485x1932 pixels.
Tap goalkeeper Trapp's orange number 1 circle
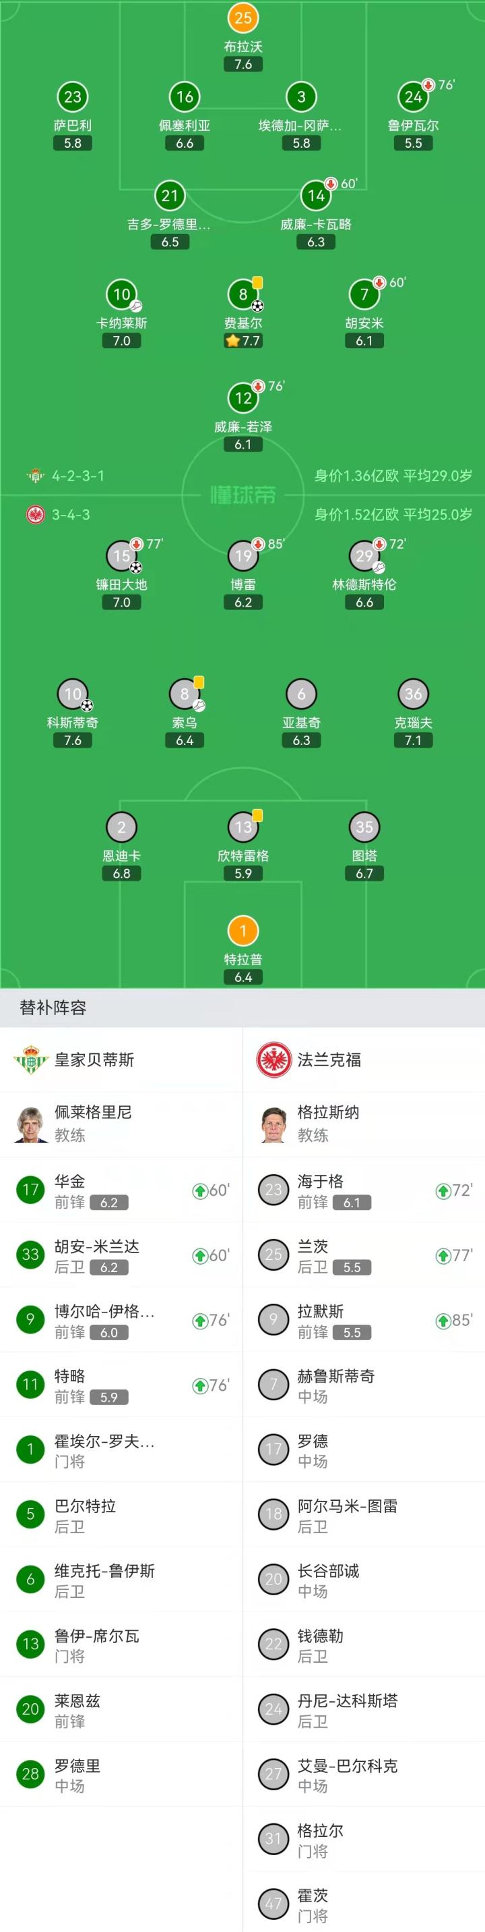point(243,931)
